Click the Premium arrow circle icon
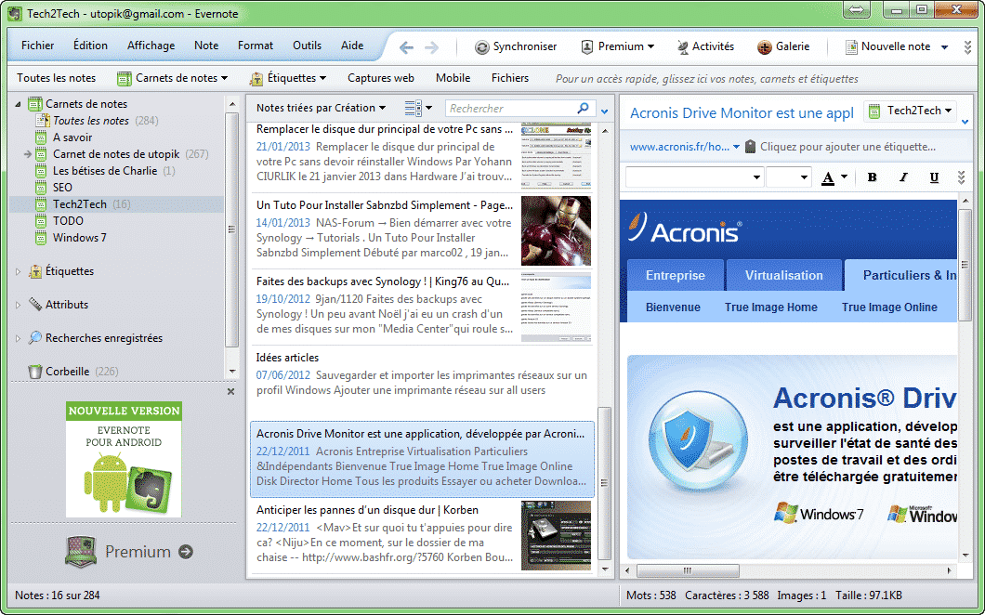 pos(185,552)
